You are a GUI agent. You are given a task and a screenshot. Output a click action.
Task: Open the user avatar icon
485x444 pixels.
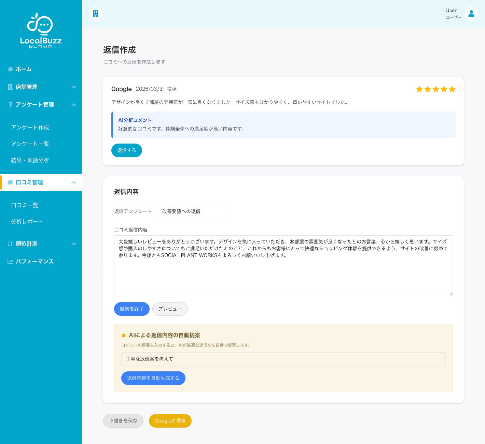click(471, 14)
